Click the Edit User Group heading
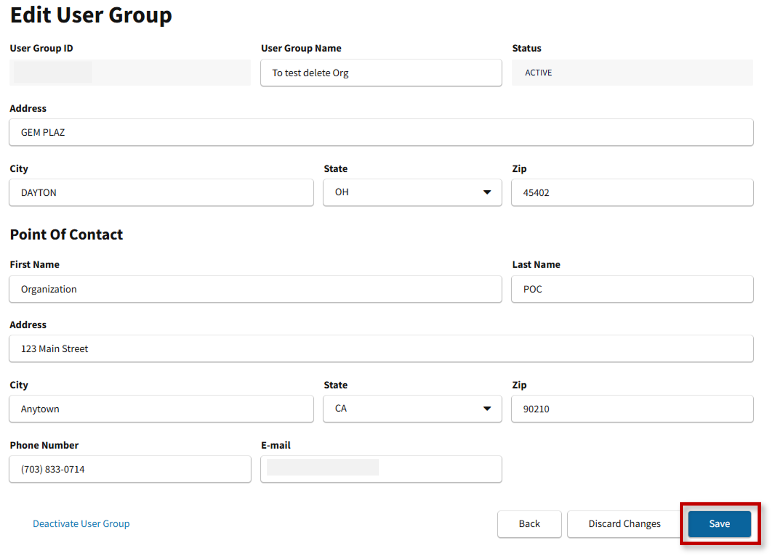Viewport: 771px width, 555px height. (x=91, y=16)
